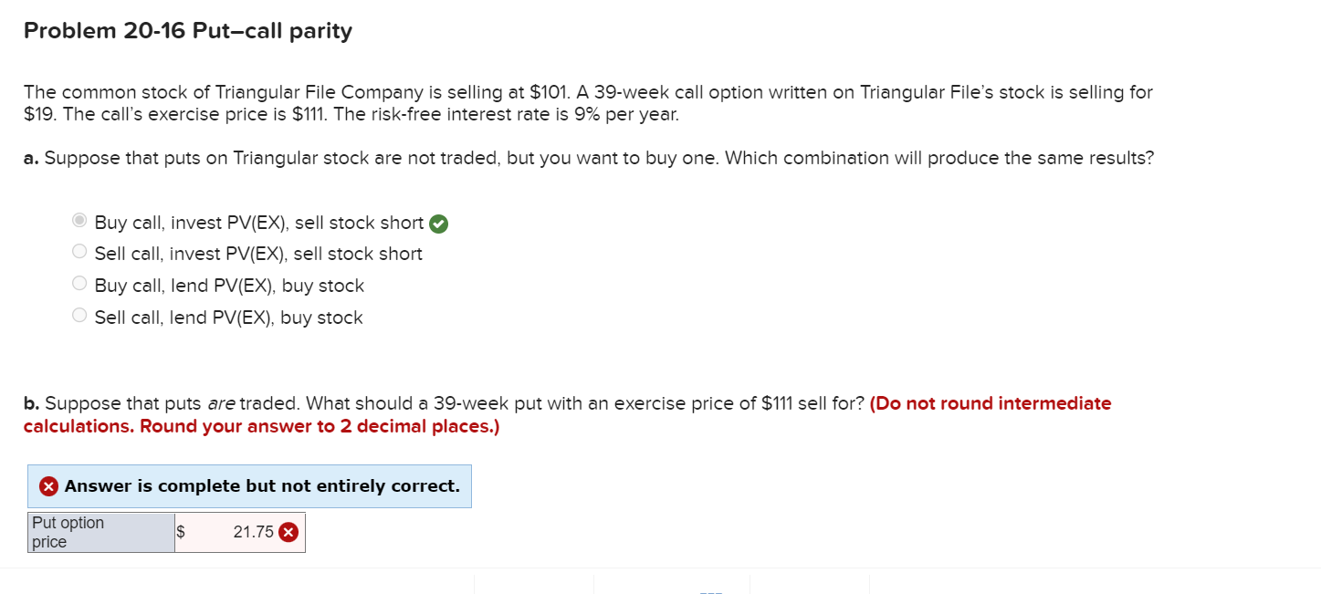Click the Problem 20-16 Put-call parity heading
The width and height of the screenshot is (1321, 594).
(187, 30)
